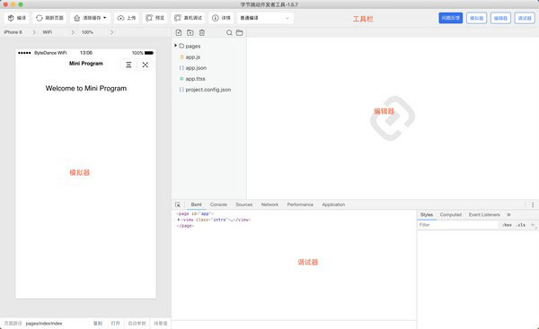Click the blue 问题反馈 feedback button

tap(450, 18)
